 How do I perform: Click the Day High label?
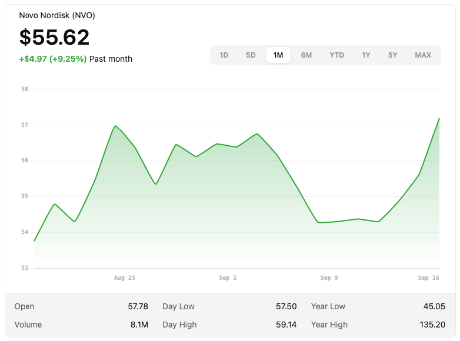coord(179,325)
